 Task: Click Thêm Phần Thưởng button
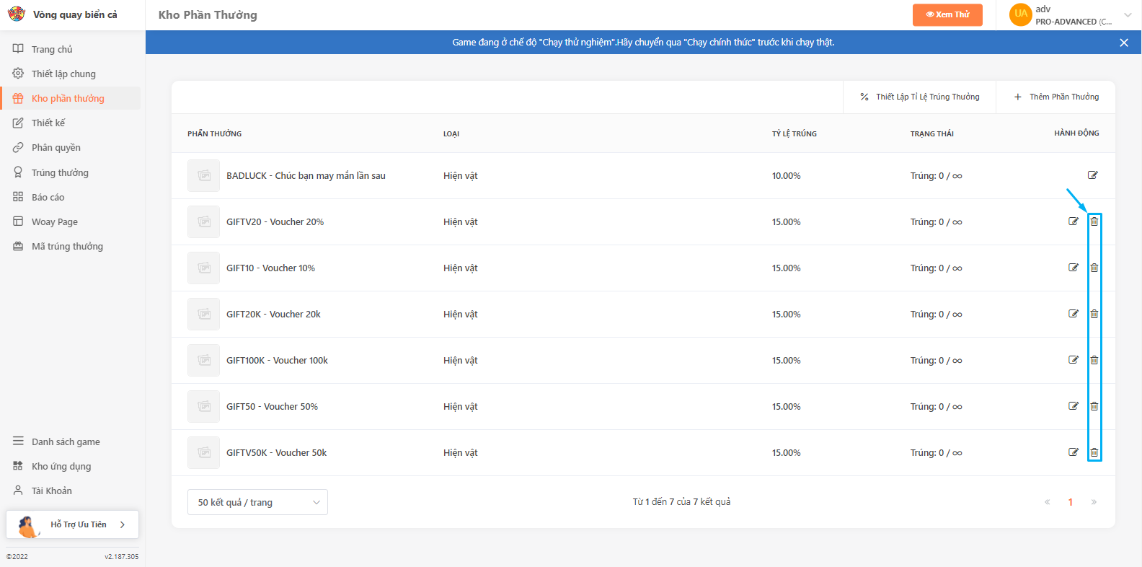tap(1056, 97)
